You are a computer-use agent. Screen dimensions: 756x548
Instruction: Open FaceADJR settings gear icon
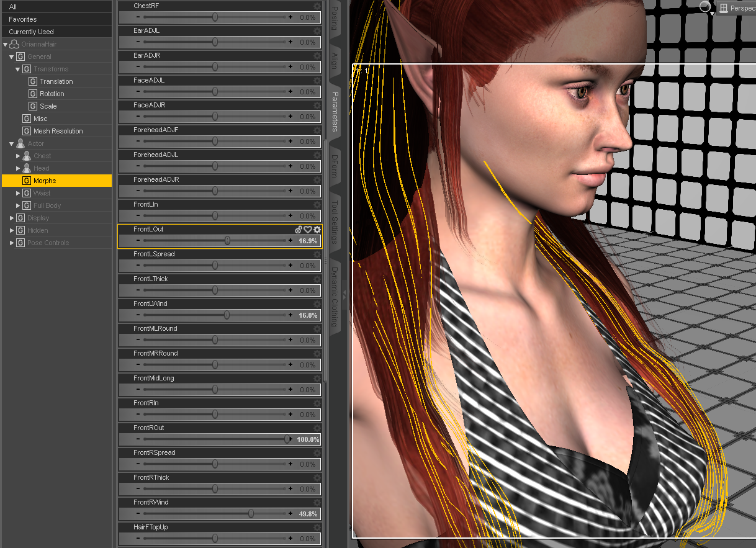tap(317, 106)
